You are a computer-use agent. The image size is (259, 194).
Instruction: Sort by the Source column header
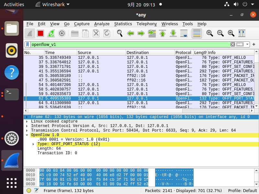coord(101,53)
